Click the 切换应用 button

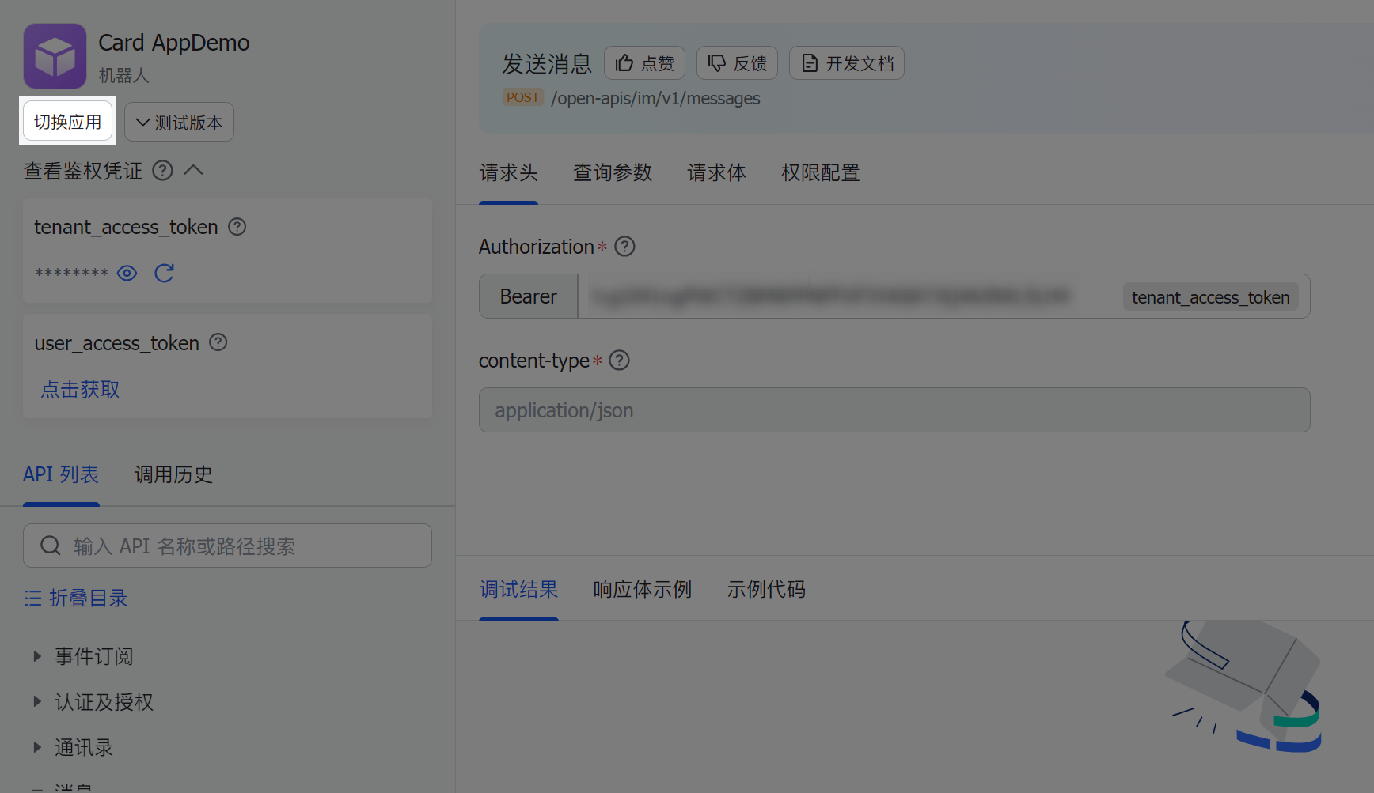point(67,122)
